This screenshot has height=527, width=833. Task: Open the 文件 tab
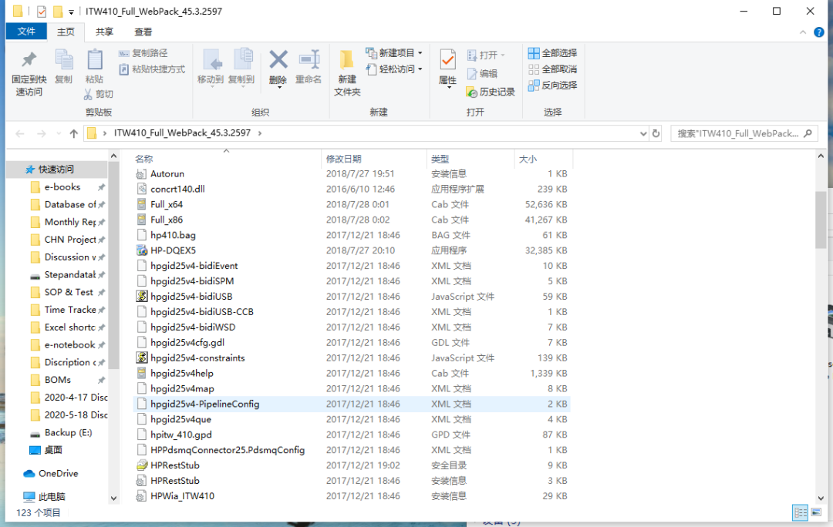26,32
